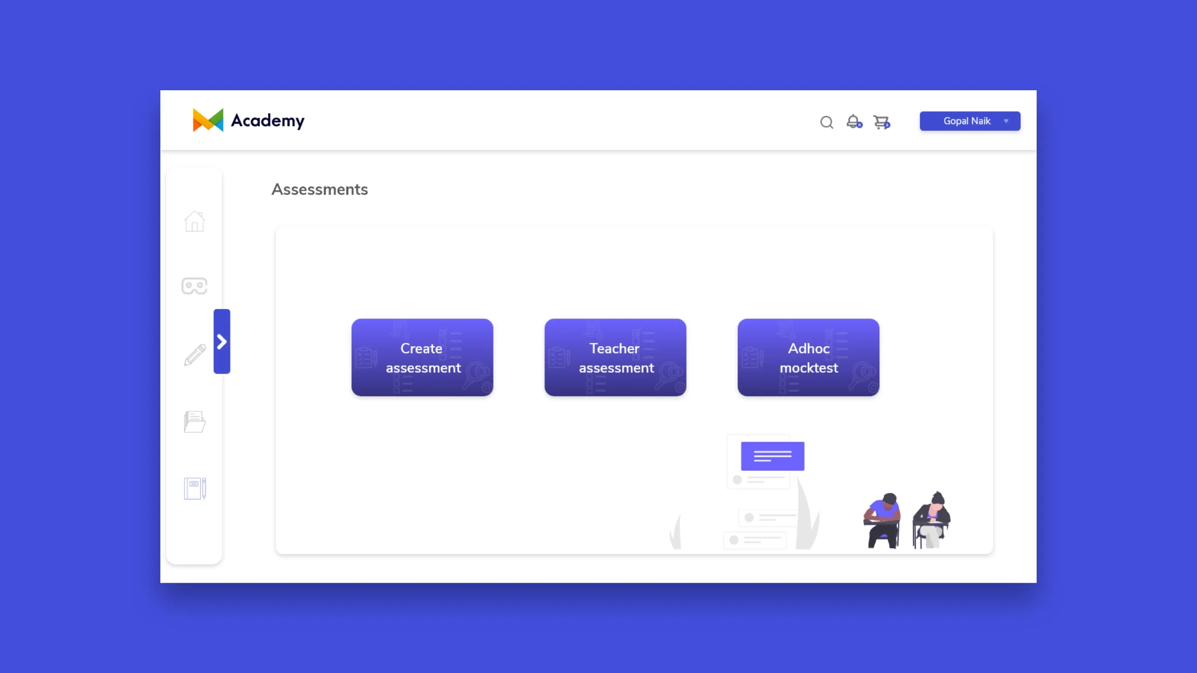Open Teacher assessment section
This screenshot has height=673, width=1197.
615,358
